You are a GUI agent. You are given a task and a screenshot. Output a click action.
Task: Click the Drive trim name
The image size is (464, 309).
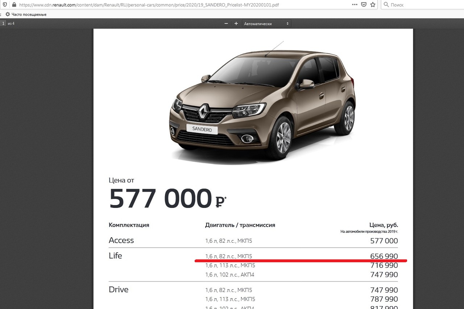(x=119, y=290)
